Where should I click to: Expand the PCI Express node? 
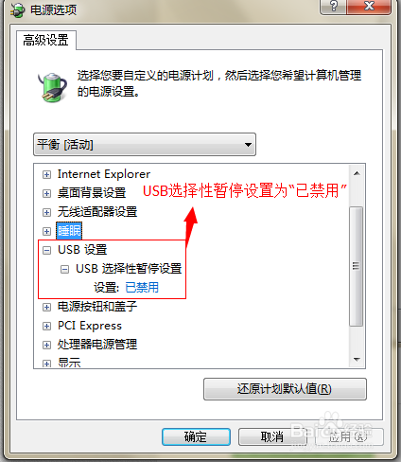coord(46,326)
